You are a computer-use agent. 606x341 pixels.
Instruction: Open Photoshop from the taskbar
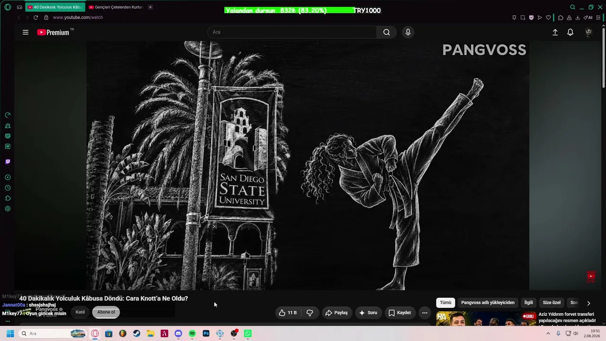coord(206,333)
